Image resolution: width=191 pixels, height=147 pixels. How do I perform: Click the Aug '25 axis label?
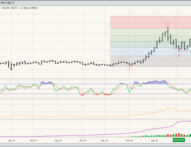pos(58,140)
